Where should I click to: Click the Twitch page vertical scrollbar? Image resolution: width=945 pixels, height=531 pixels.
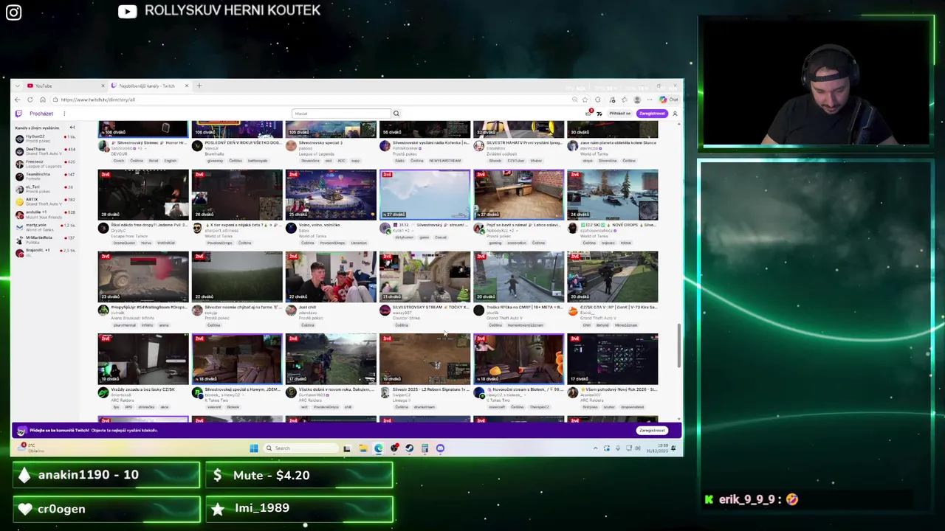(x=679, y=345)
